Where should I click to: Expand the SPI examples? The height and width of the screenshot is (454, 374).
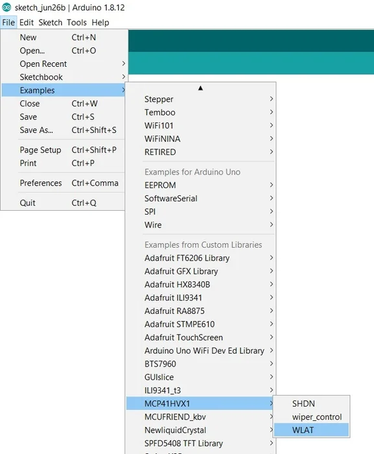click(x=201, y=211)
